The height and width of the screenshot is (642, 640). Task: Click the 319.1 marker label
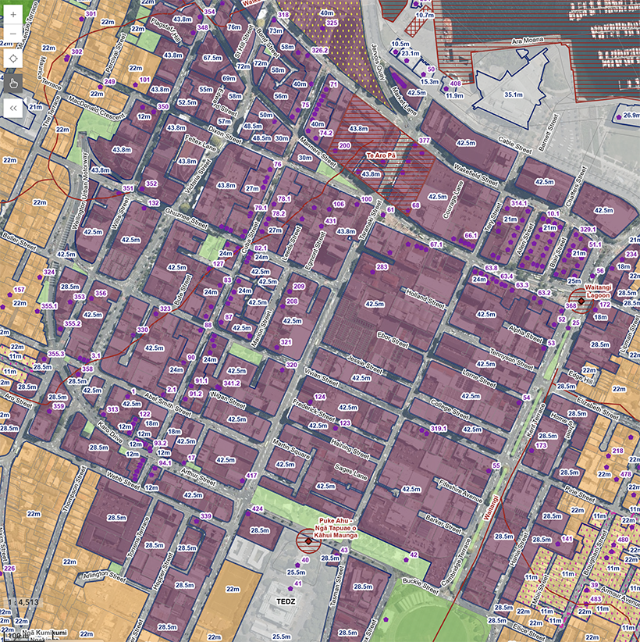coord(439,428)
